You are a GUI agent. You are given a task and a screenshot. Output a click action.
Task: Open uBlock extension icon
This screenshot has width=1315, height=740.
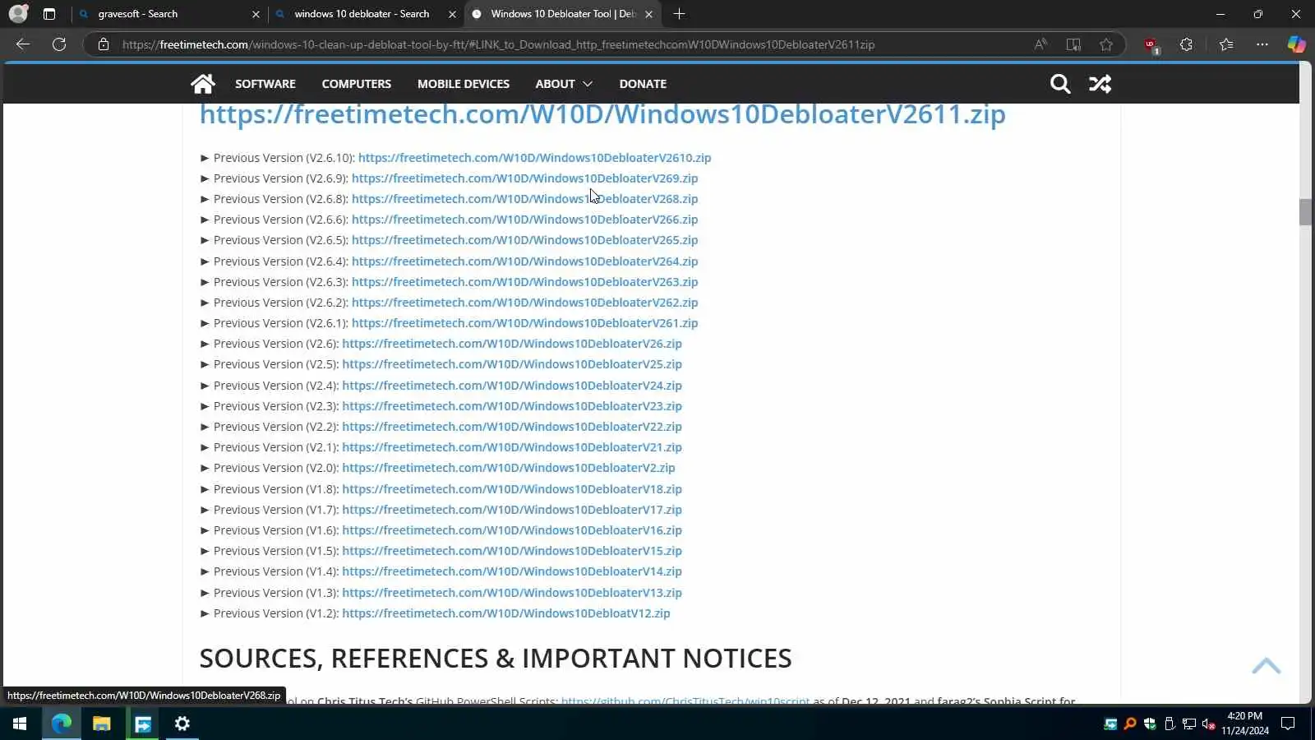[1151, 45]
